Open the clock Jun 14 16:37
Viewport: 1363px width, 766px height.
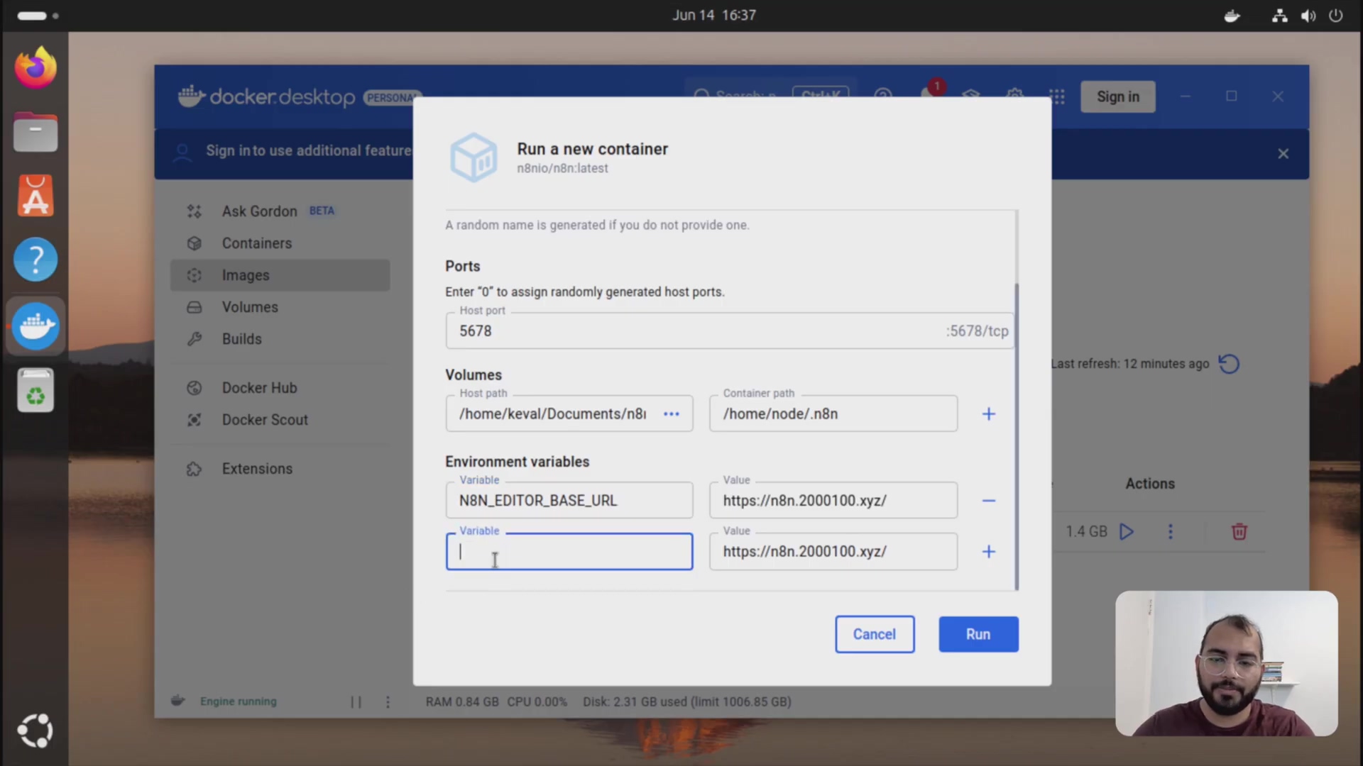(x=714, y=16)
